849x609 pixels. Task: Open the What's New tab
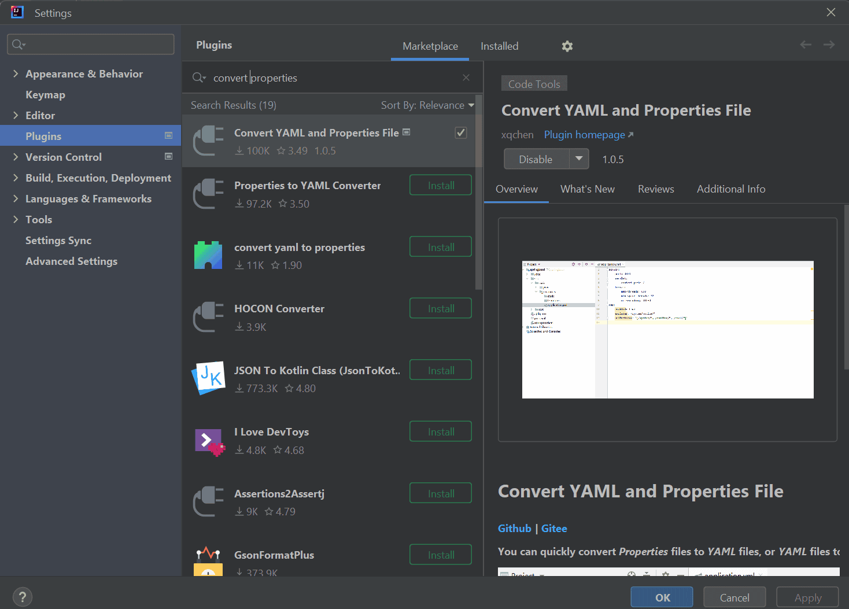(588, 189)
